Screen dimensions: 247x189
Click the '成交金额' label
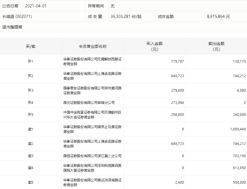[165, 16]
